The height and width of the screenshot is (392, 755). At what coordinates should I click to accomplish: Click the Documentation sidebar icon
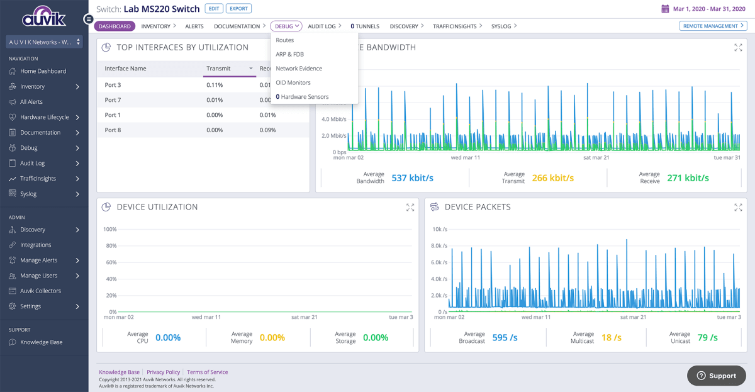coord(13,133)
